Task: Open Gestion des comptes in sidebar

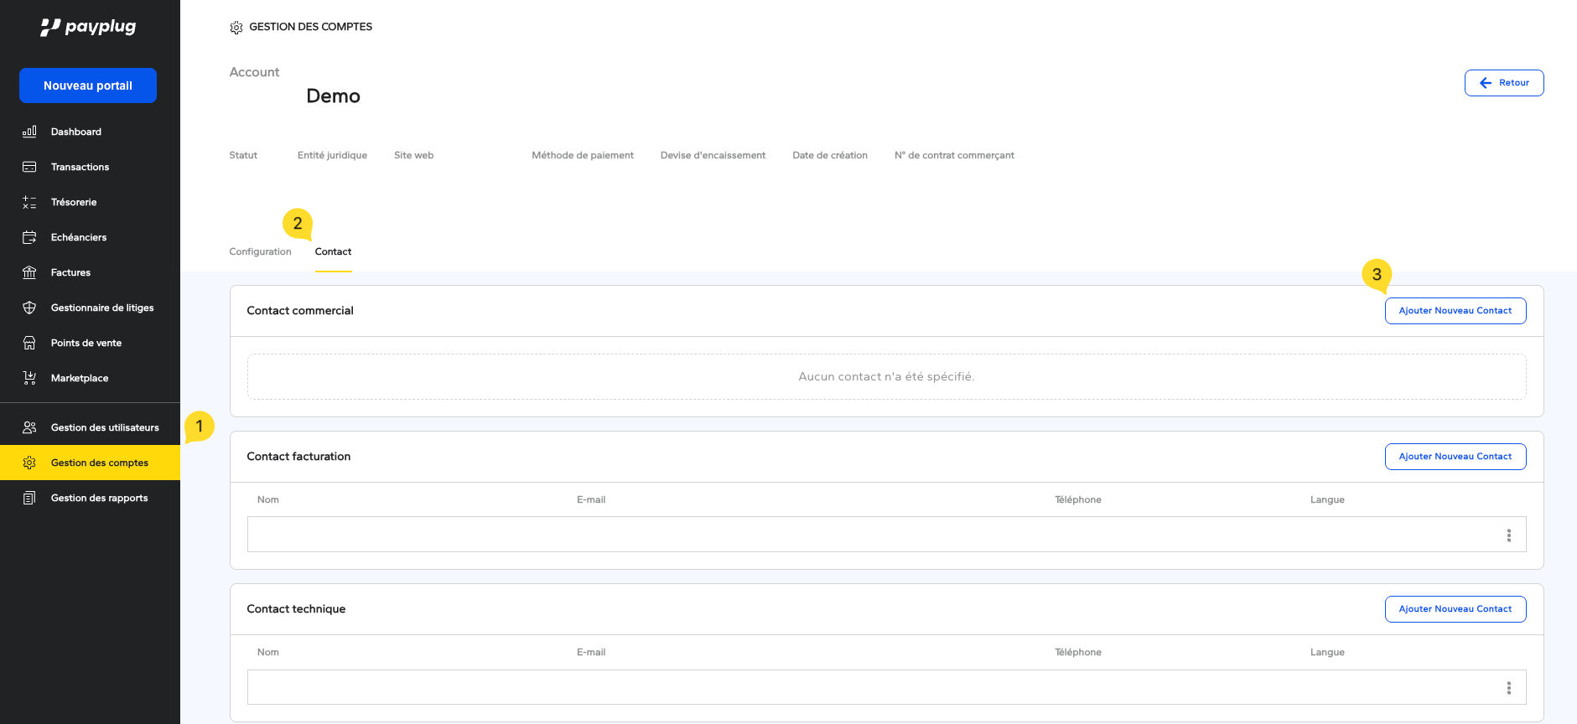Action: [99, 463]
